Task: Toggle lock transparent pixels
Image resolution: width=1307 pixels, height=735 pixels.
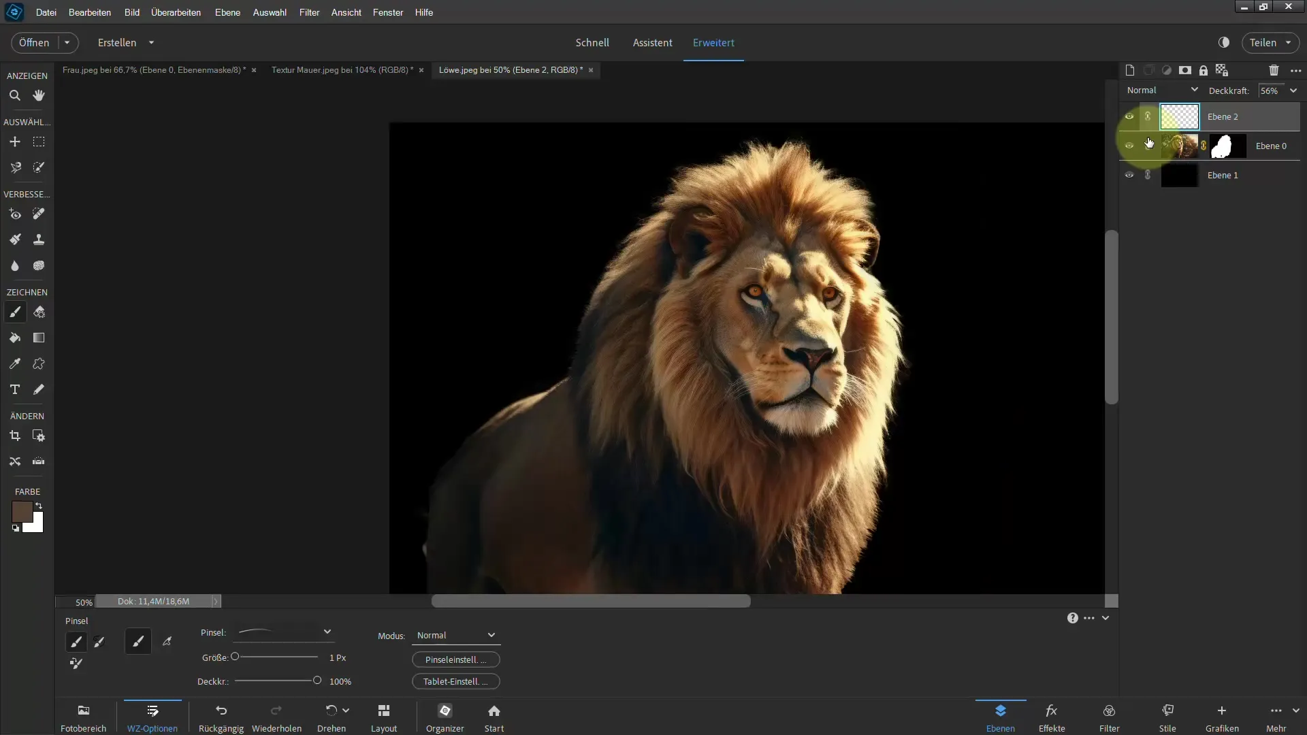Action: (1222, 70)
